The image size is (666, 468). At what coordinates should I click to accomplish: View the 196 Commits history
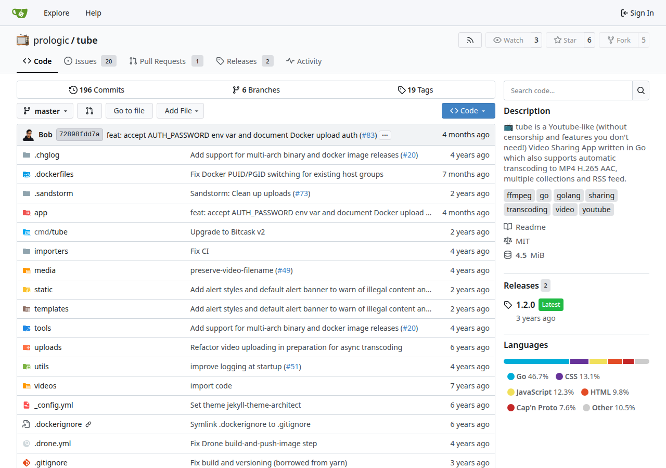click(x=97, y=90)
